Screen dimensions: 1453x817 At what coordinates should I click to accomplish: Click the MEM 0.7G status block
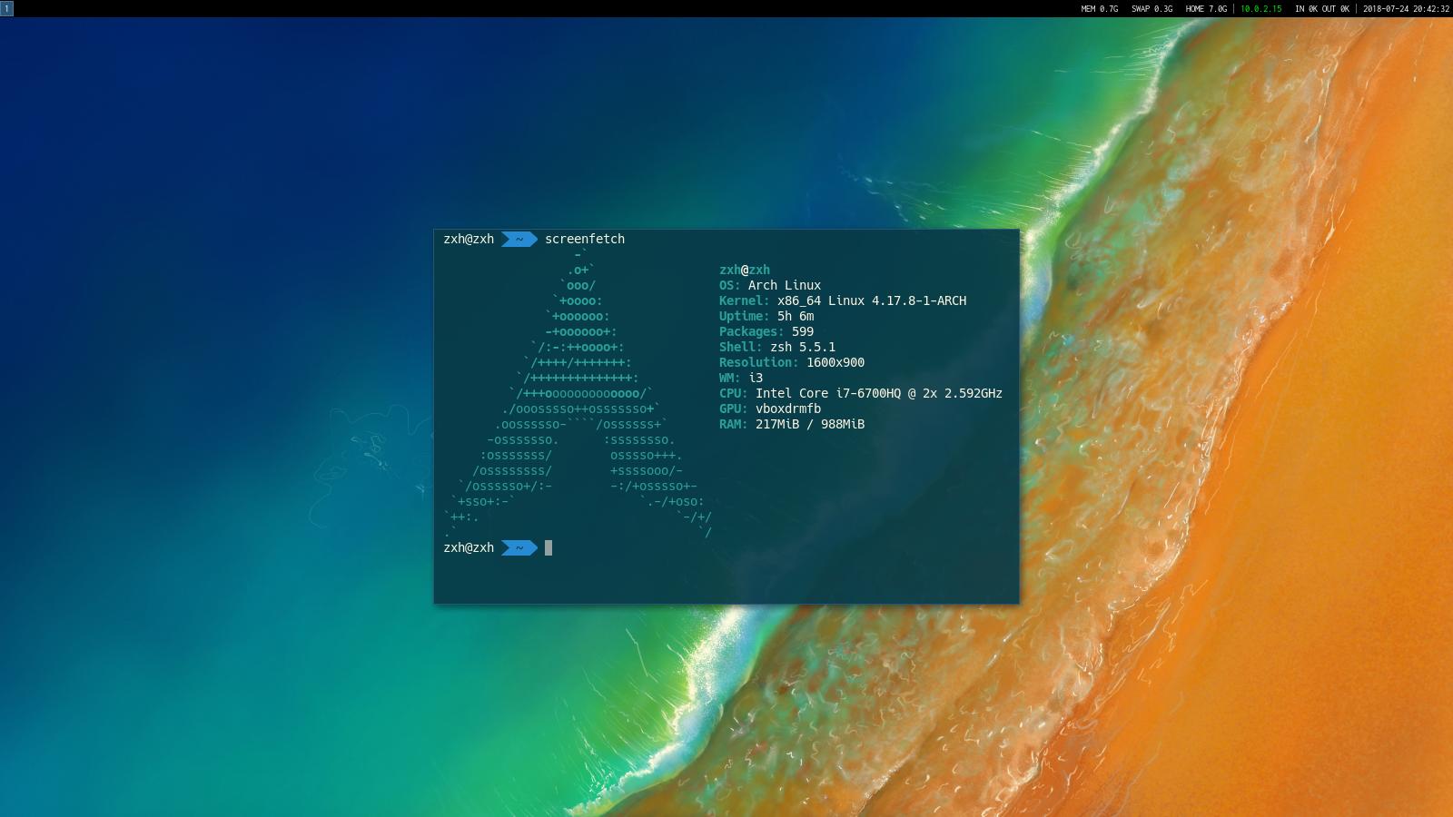(1099, 9)
